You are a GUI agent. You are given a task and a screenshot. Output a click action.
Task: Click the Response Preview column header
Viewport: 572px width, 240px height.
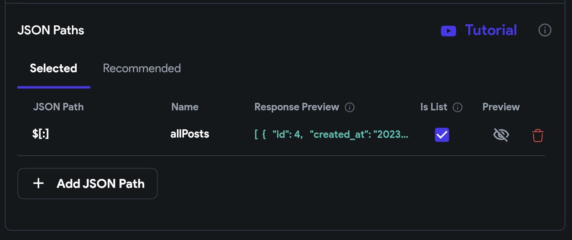(x=296, y=107)
